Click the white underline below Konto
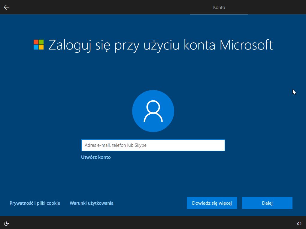 click(219, 14)
